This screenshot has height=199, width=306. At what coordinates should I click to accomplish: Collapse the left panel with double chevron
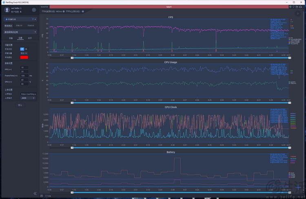click(x=35, y=193)
